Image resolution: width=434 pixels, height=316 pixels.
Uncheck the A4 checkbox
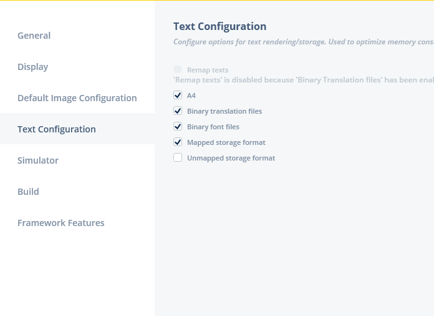[x=178, y=96]
